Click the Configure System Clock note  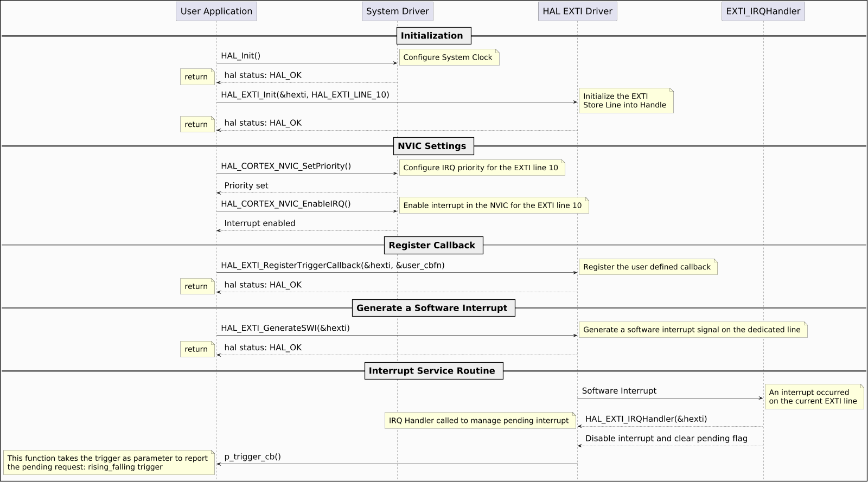tap(449, 57)
